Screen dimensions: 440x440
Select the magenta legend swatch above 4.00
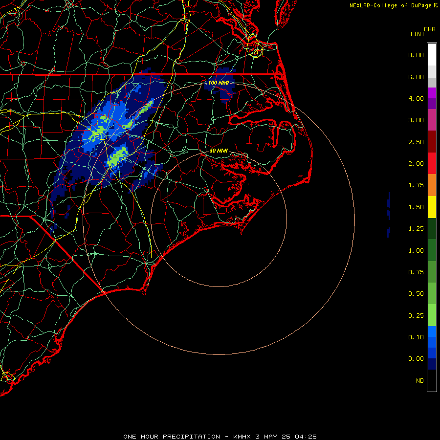[432, 93]
